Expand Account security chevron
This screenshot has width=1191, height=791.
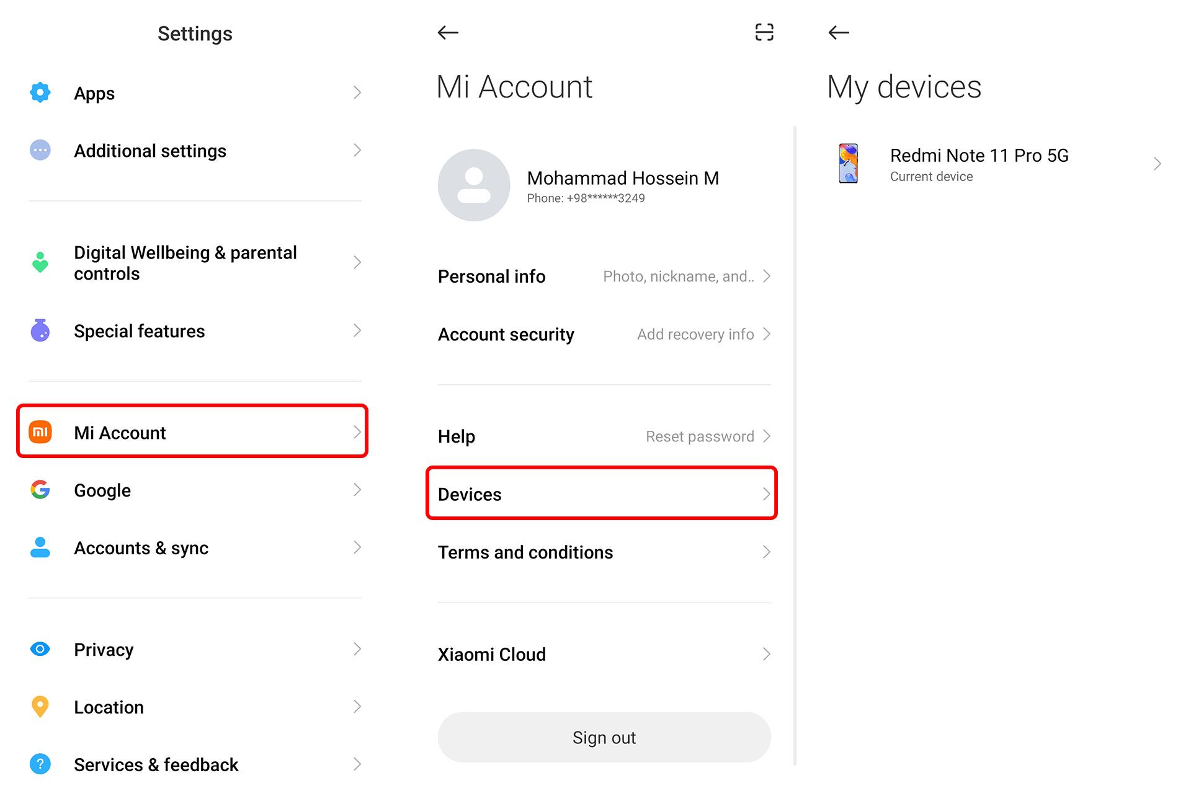click(x=767, y=334)
